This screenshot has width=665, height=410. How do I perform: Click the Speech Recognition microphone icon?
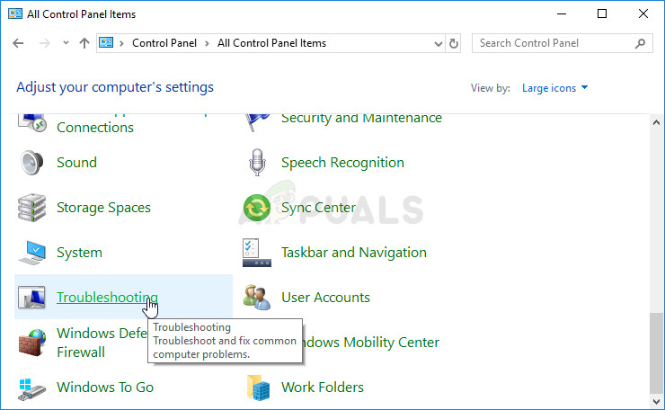257,162
